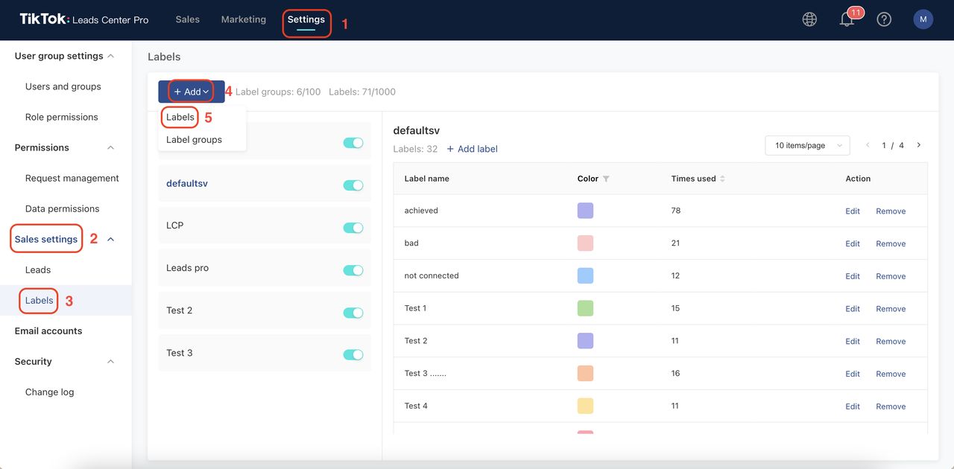Viewport: 954px width, 469px height.
Task: Switch to the Marketing tab
Action: (x=243, y=19)
